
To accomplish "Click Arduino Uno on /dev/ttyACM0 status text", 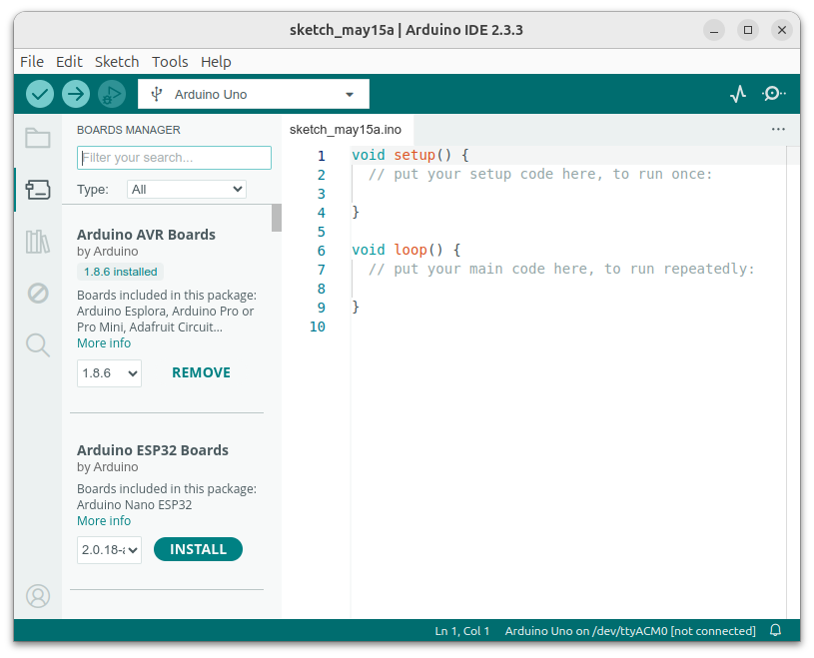I will click(630, 631).
